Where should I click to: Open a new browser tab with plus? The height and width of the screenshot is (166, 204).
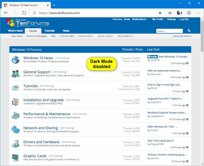(54, 5)
